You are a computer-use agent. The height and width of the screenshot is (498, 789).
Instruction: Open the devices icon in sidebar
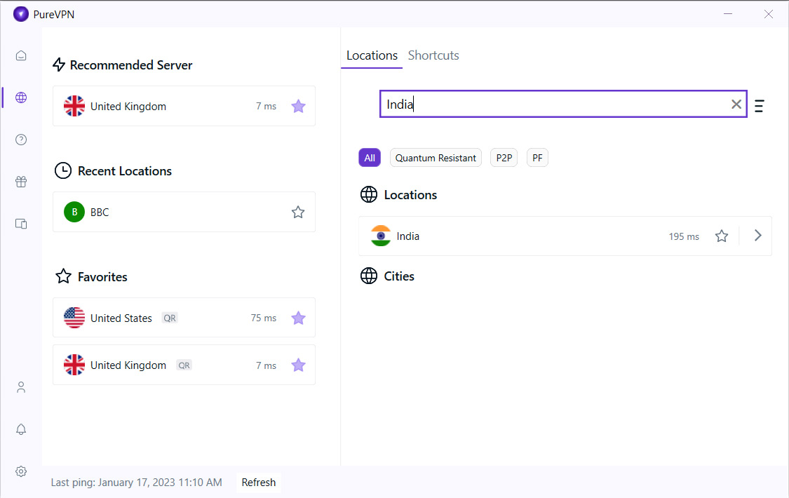(x=20, y=224)
